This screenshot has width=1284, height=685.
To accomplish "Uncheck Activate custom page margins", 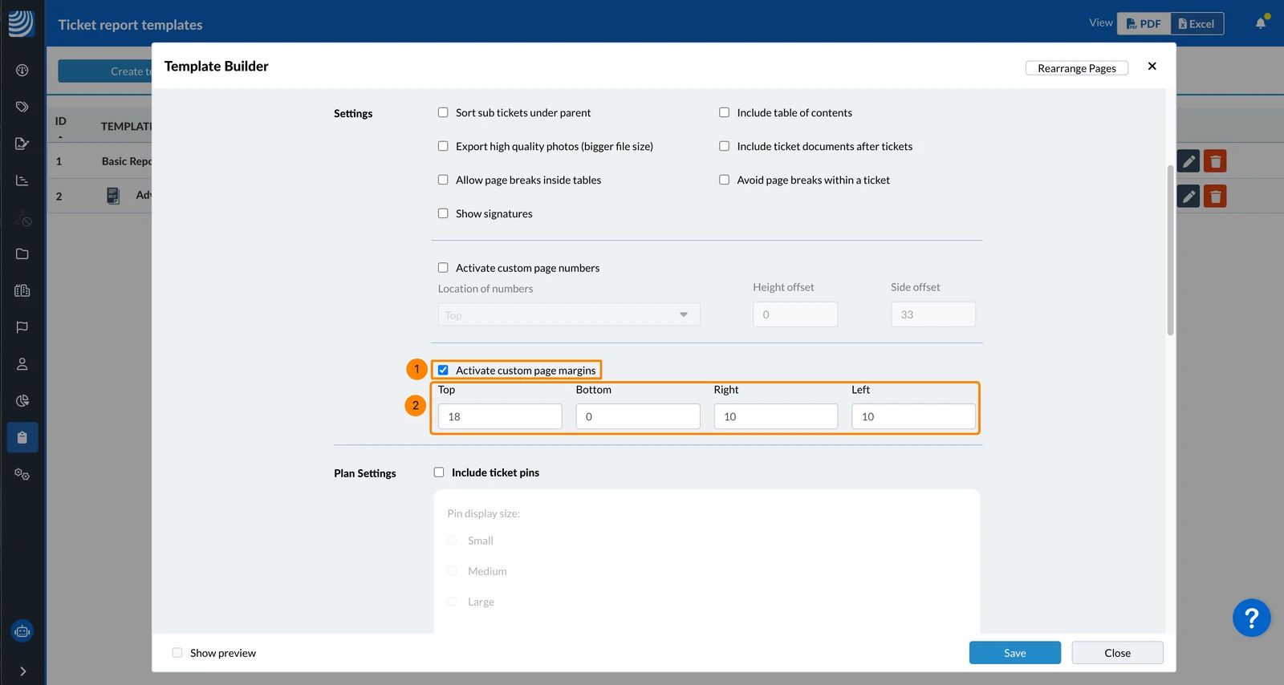I will pyautogui.click(x=443, y=370).
